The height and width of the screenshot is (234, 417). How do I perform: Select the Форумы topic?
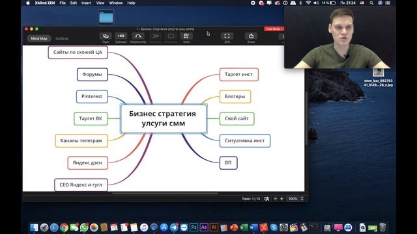[x=93, y=74]
